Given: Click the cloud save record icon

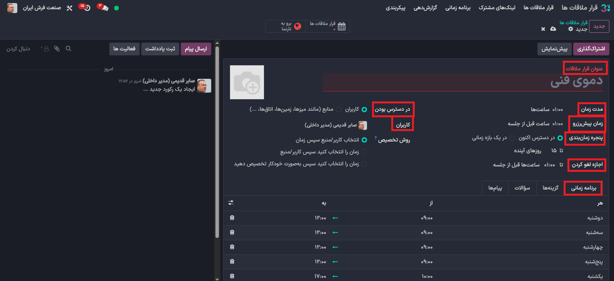Looking at the screenshot, I should point(553,29).
